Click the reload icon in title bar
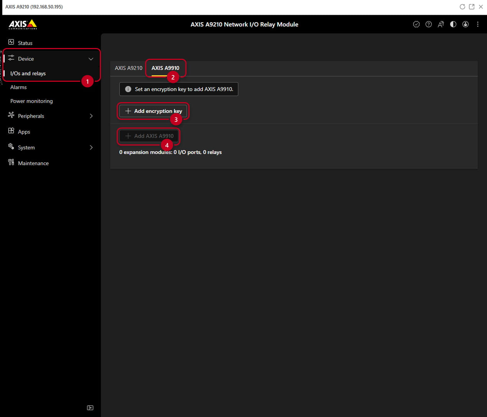Image resolution: width=487 pixels, height=417 pixels. 462,7
